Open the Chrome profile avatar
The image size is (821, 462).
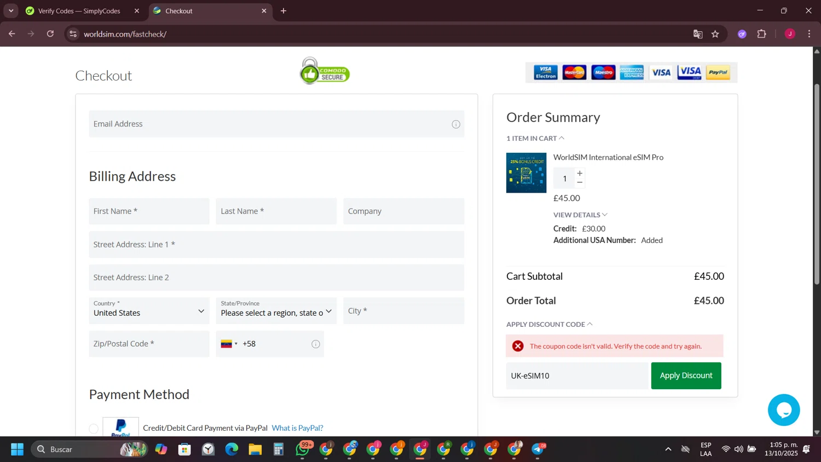[x=790, y=34]
